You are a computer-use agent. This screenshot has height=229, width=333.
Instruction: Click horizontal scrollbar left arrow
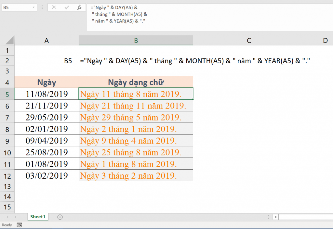pos(275,217)
